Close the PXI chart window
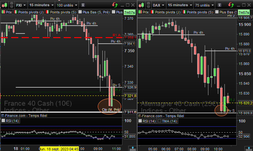 133,5
